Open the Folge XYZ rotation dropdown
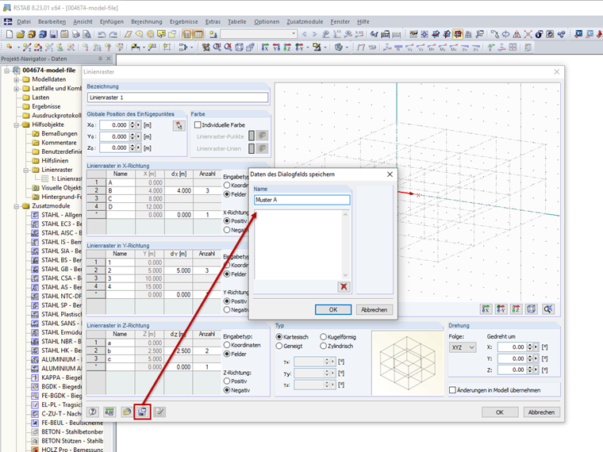Viewport: 603px width, 452px height. tap(463, 347)
